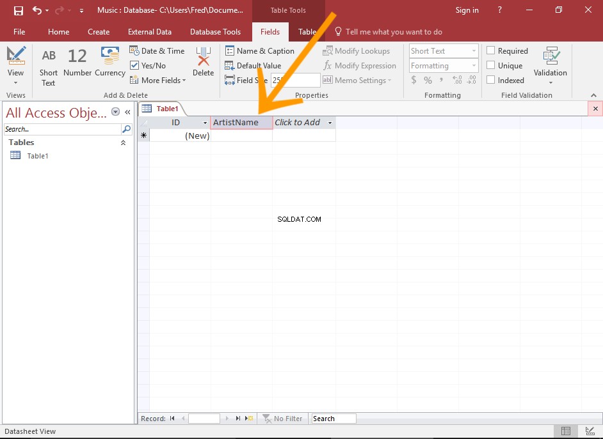Click the search magnifier in navigation pane
Viewport: 603px width, 439px height.
tap(126, 129)
